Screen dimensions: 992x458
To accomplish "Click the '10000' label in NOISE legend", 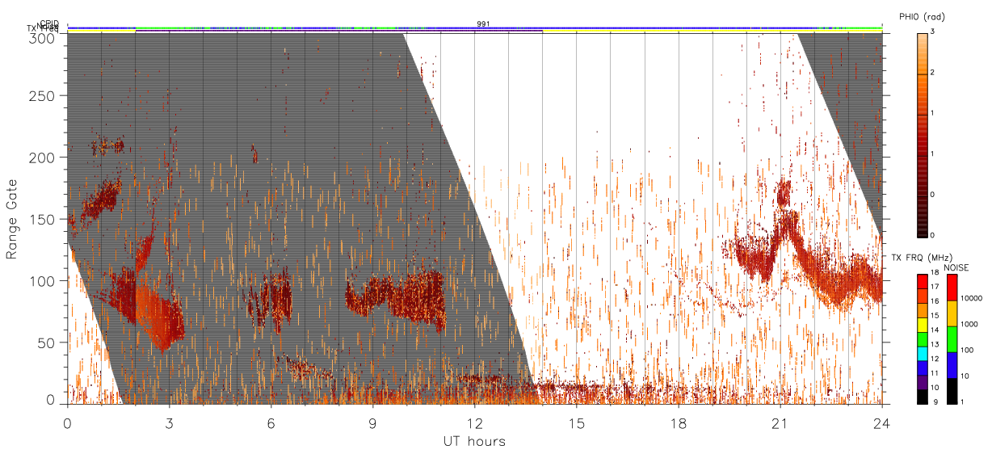I will [x=973, y=298].
